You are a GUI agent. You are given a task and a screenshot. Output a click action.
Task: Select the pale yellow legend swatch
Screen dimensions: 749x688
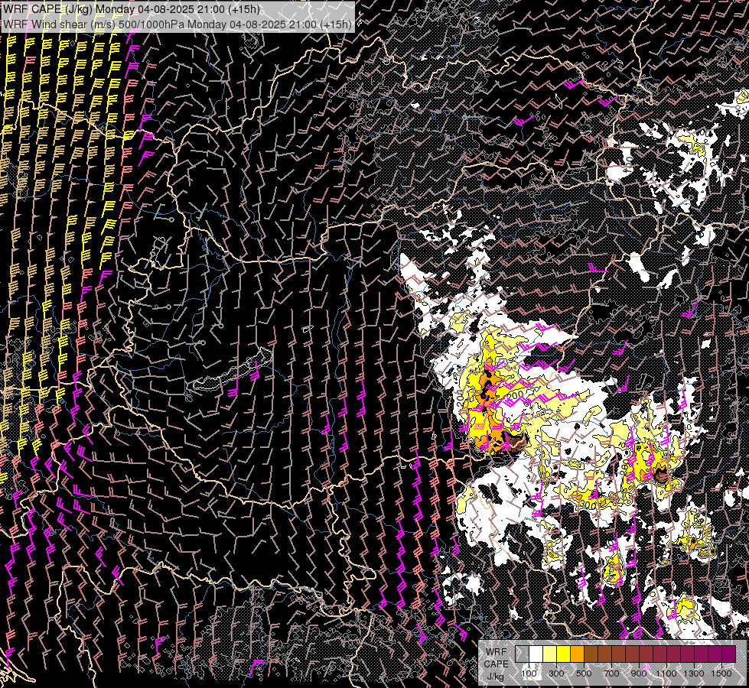550,654
